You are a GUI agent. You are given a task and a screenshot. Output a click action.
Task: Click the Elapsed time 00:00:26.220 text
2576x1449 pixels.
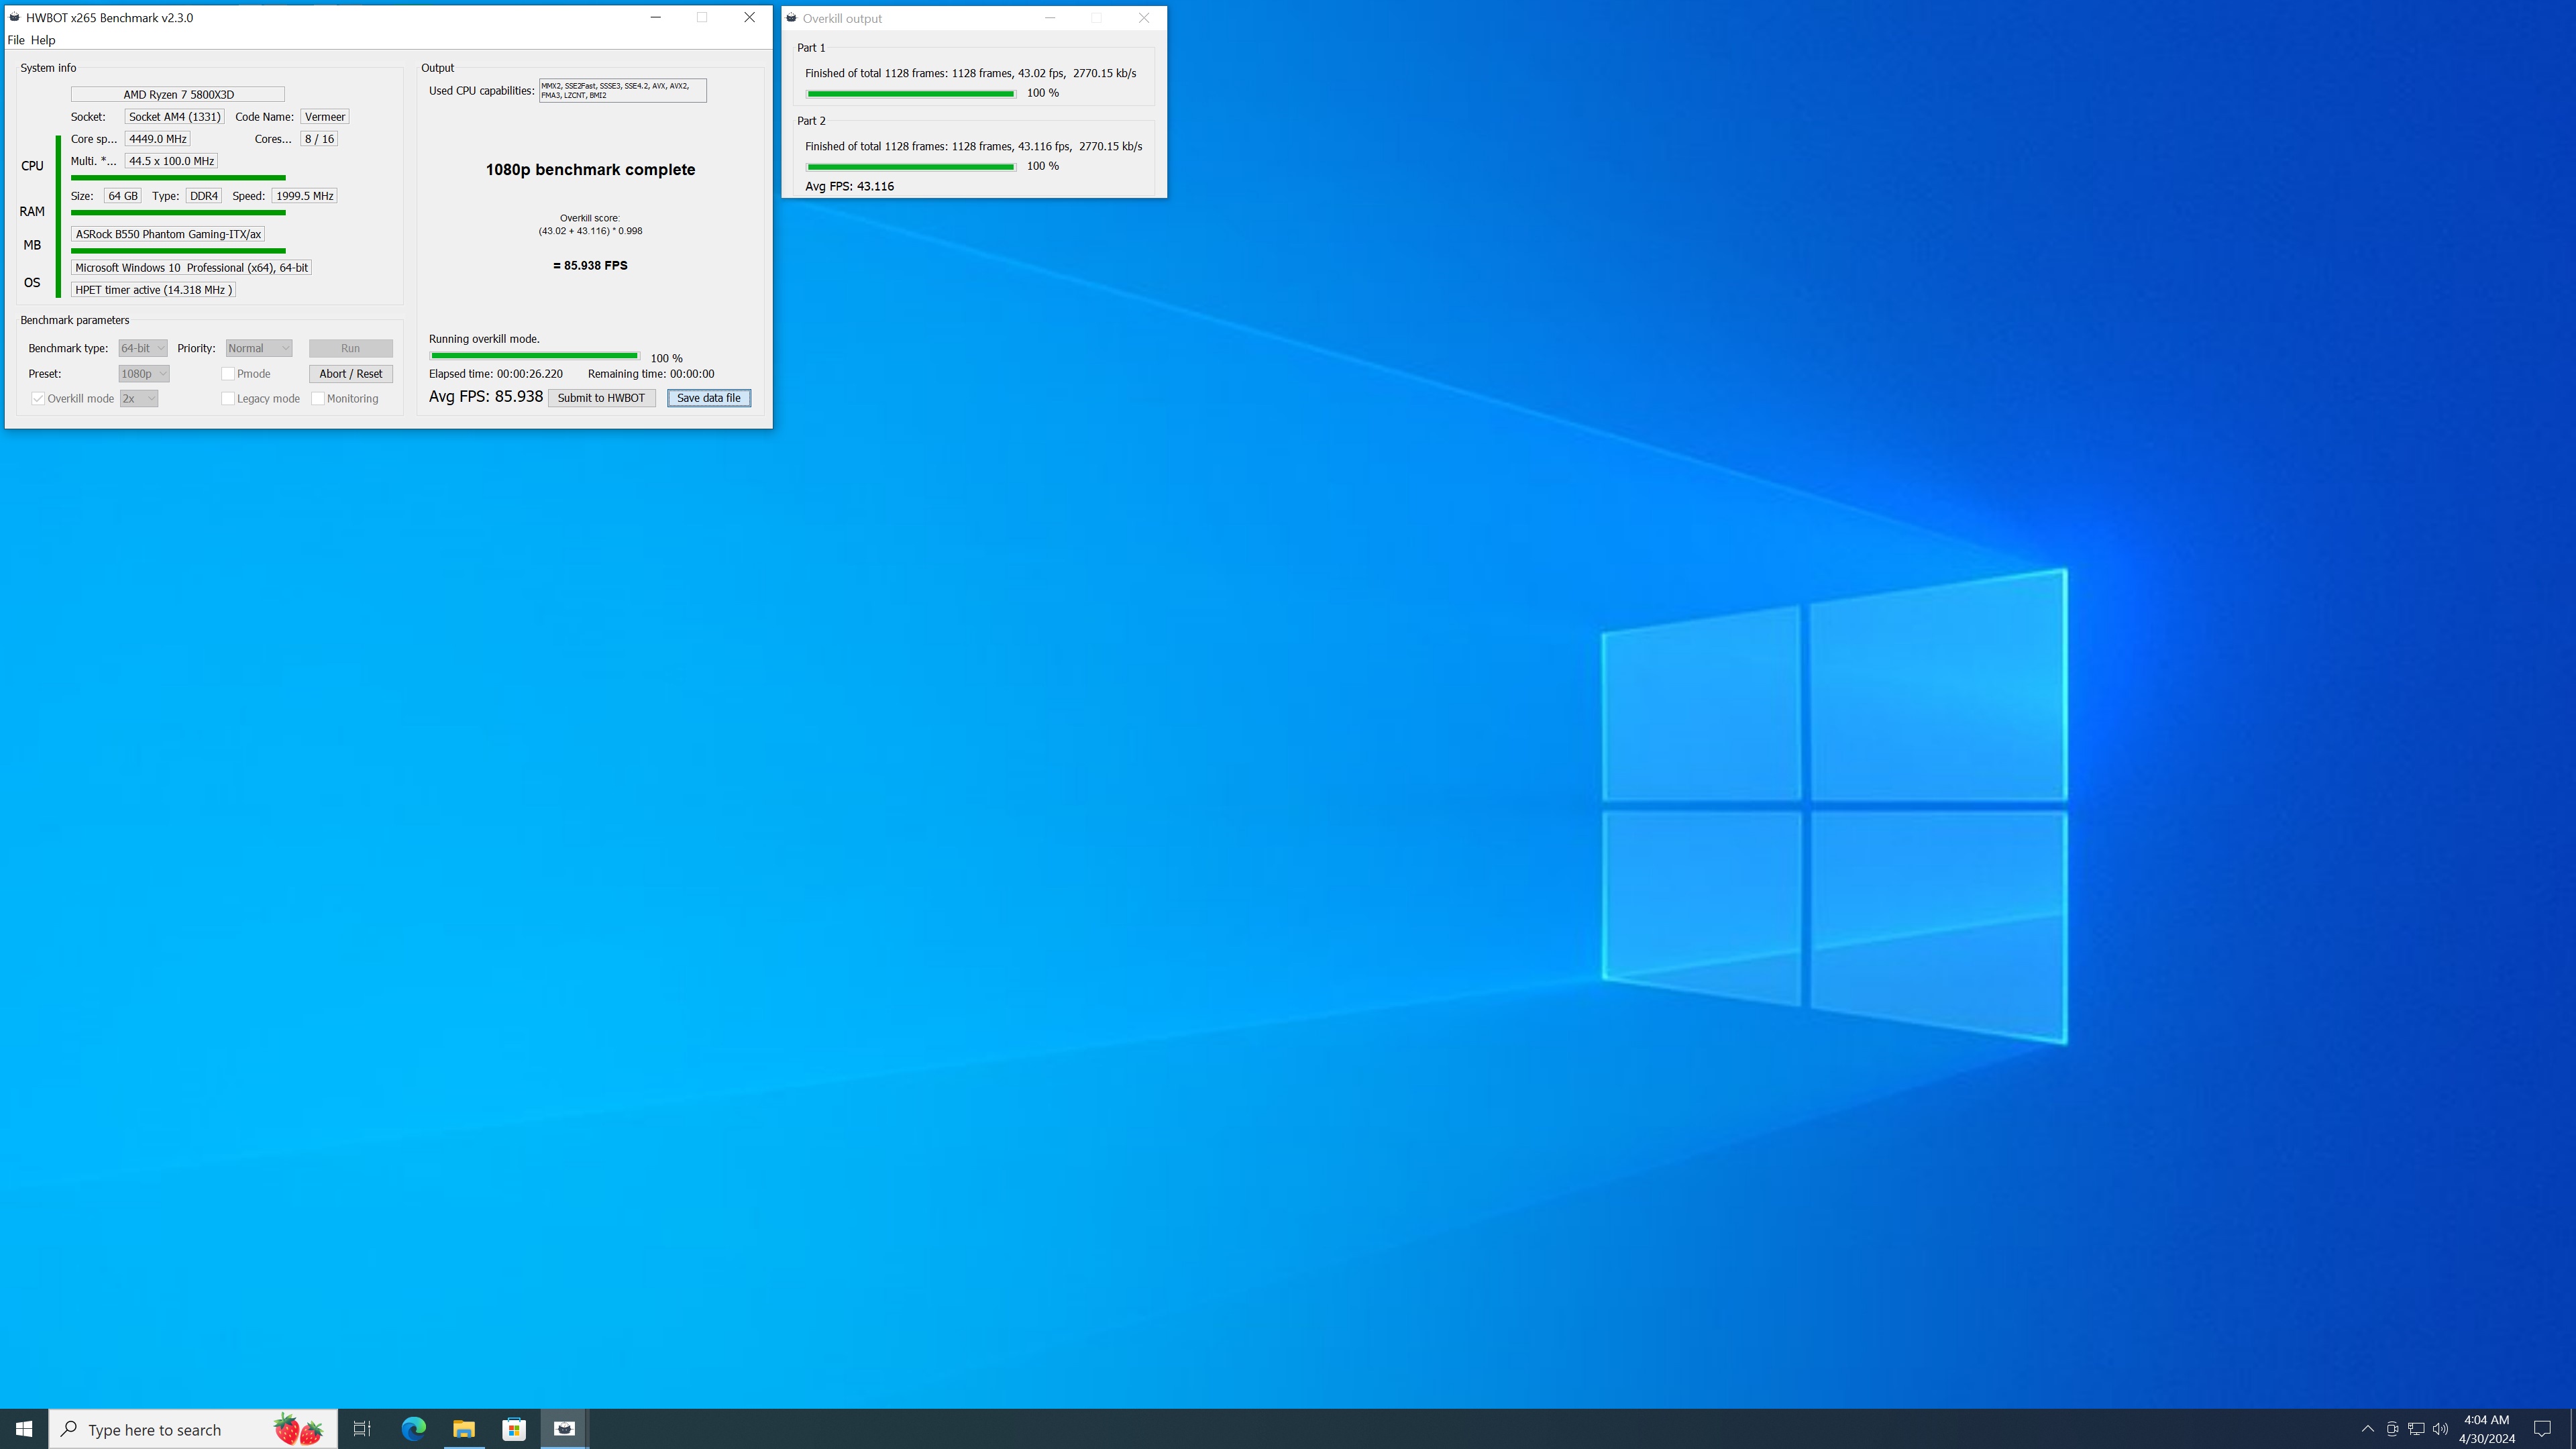click(x=496, y=374)
